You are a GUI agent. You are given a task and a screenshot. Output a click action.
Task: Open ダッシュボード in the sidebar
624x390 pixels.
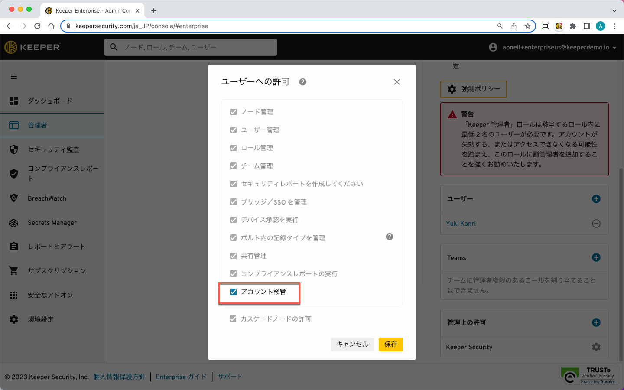50,101
